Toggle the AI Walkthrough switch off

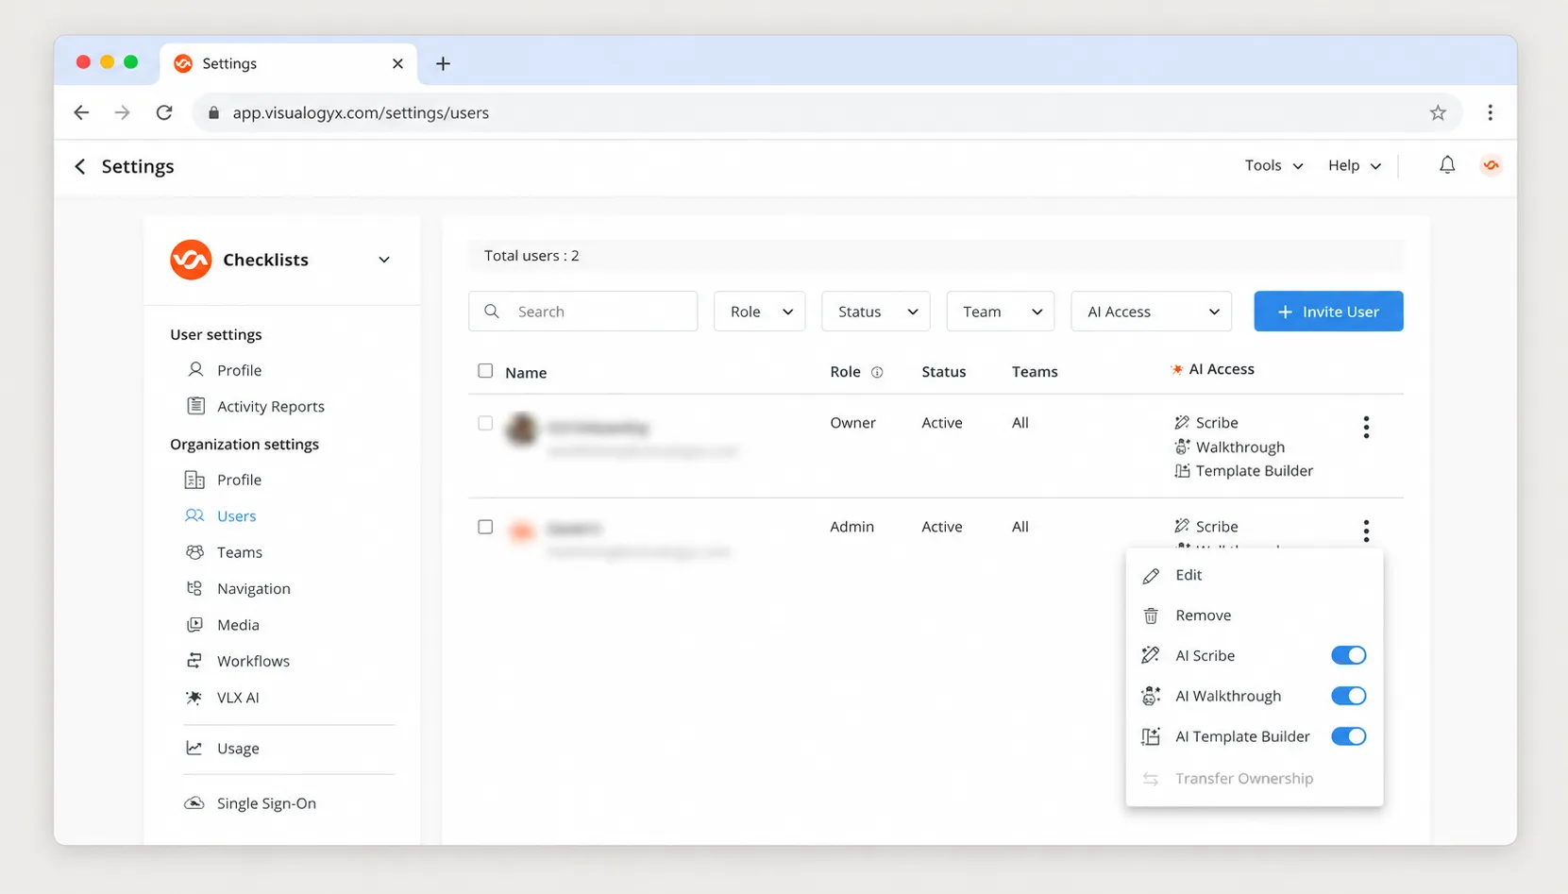(x=1348, y=696)
